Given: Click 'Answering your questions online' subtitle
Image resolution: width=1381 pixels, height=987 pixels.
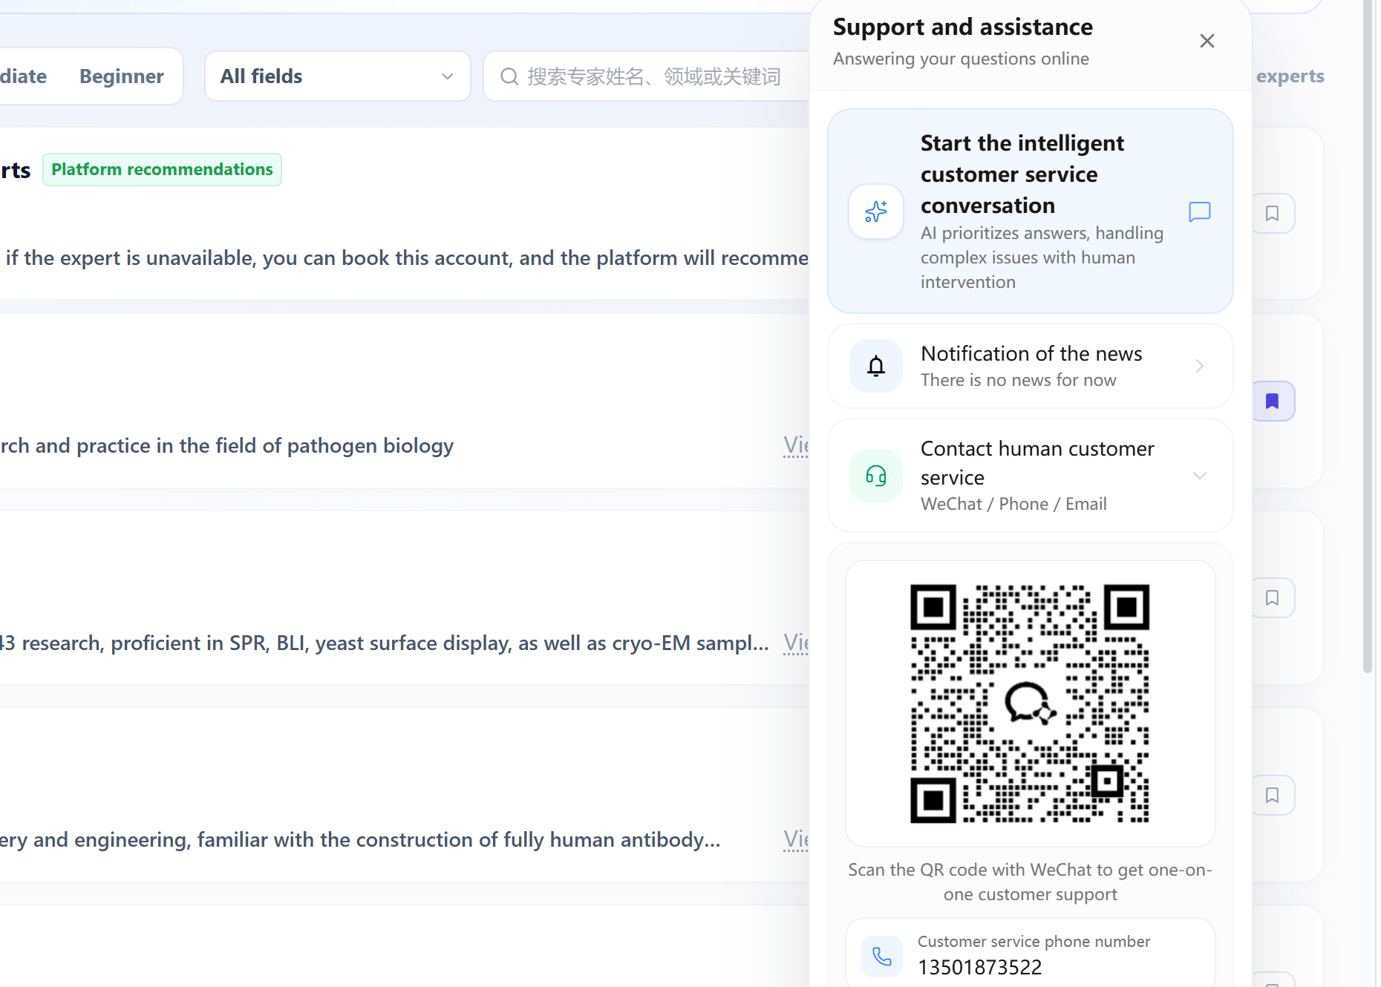Looking at the screenshot, I should point(961,59).
